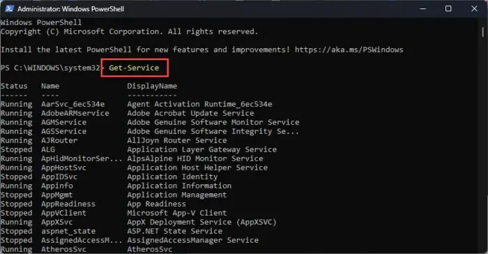The width and height of the screenshot is (488, 254).
Task: Click Adobe Genuine Software Monitor Service
Action: (213, 122)
